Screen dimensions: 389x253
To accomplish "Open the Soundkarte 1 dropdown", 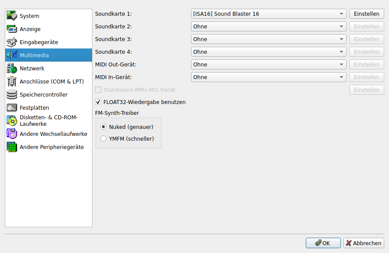I will click(269, 14).
